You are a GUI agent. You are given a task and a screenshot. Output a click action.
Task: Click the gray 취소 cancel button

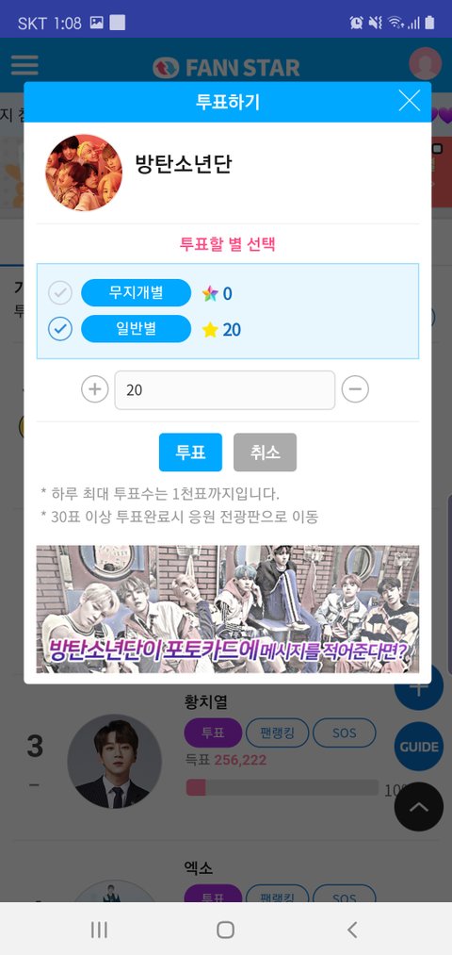[x=265, y=452]
